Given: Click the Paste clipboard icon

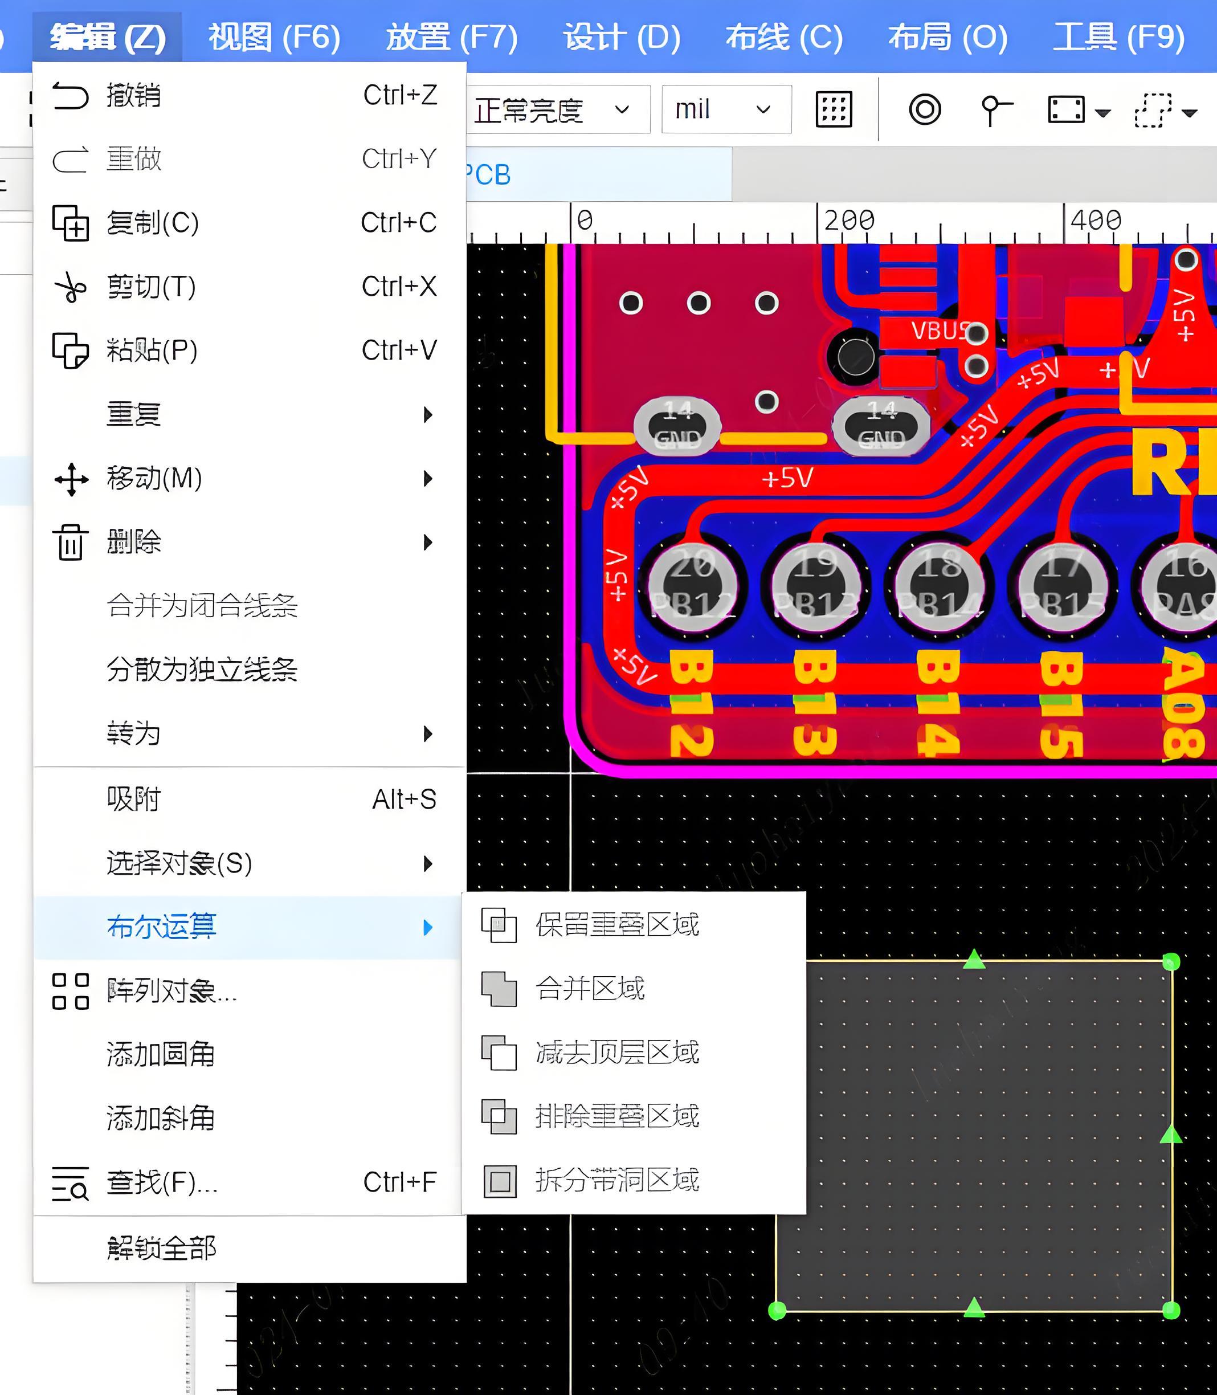Looking at the screenshot, I should pyautogui.click(x=71, y=350).
